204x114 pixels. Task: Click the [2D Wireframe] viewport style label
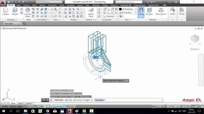point(20,28)
